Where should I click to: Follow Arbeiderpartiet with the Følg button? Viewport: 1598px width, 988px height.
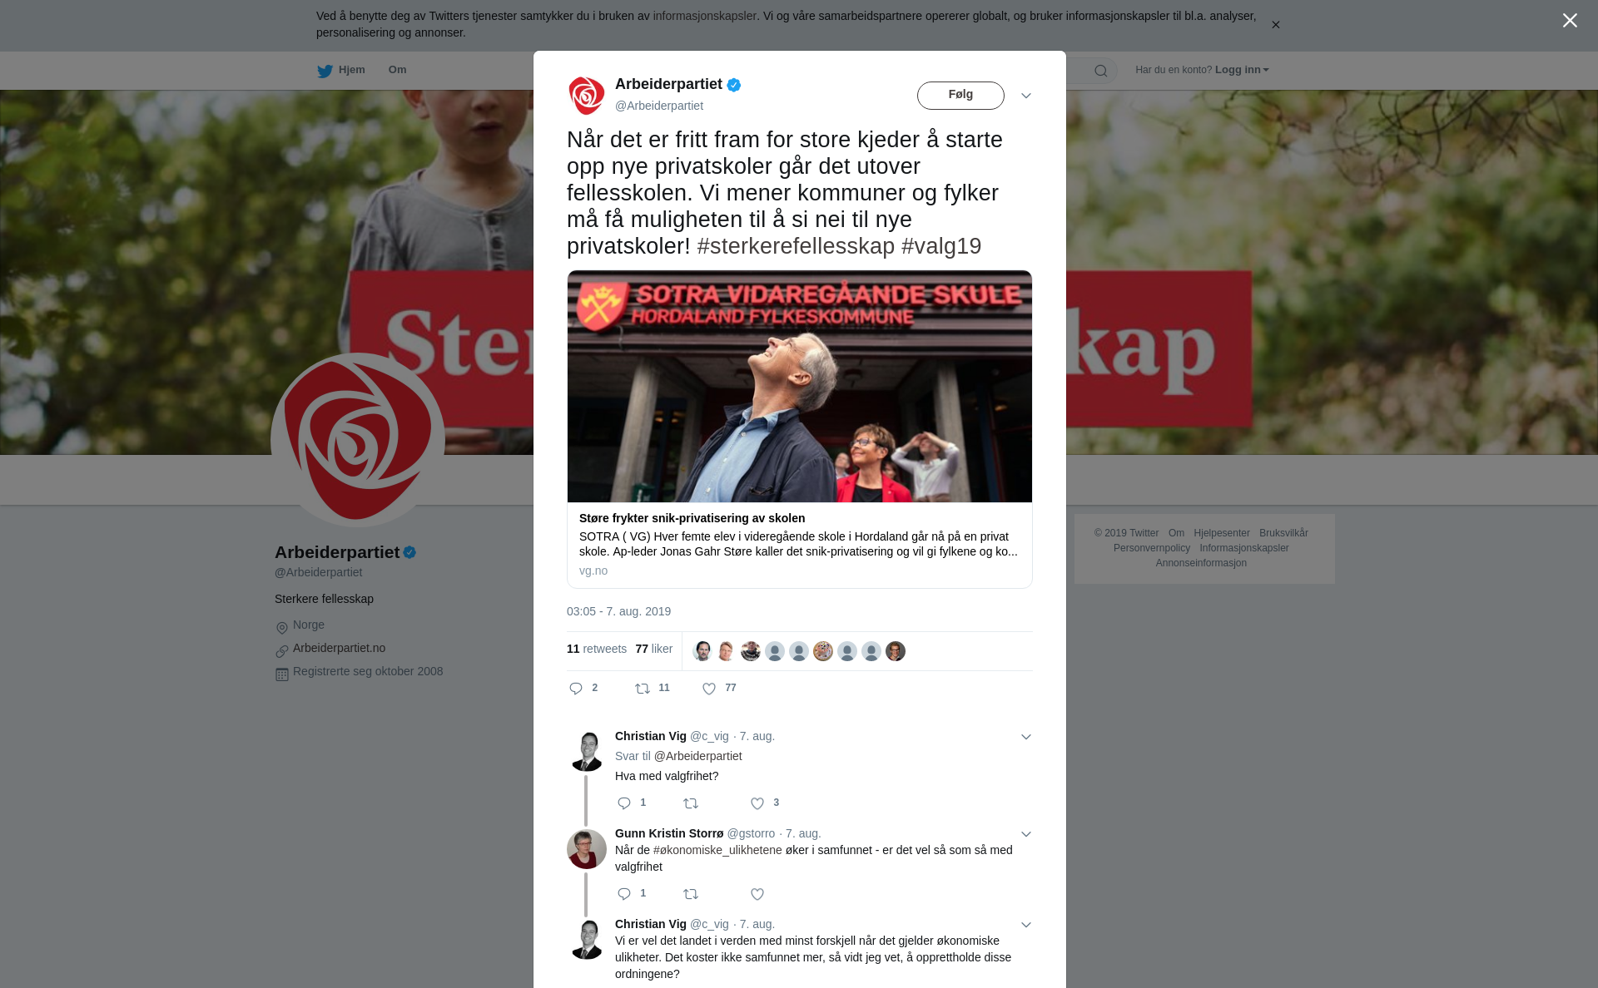point(960,96)
